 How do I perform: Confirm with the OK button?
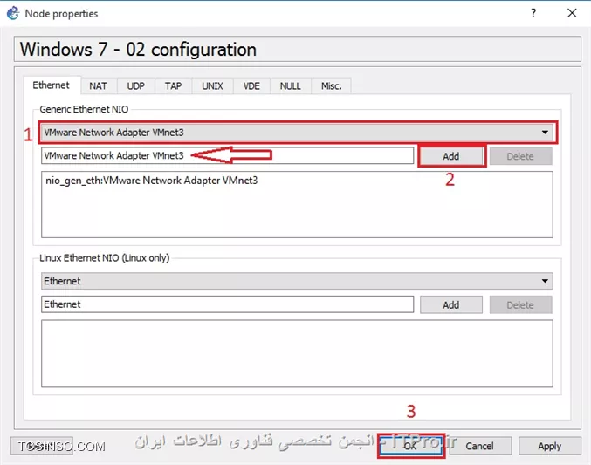click(411, 446)
